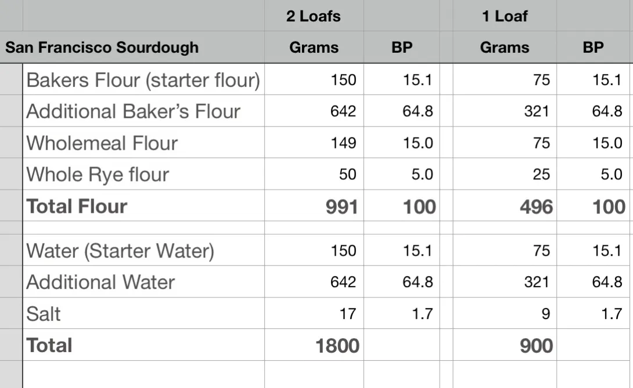This screenshot has width=633, height=388.
Task: Click the 149 Wholemeal Flour grams cell
Action: coord(343,143)
